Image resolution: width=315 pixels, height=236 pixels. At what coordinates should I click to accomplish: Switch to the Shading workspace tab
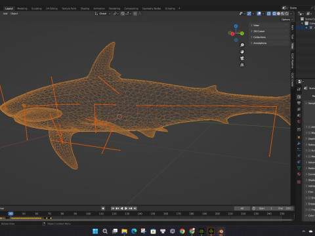[x=85, y=9]
